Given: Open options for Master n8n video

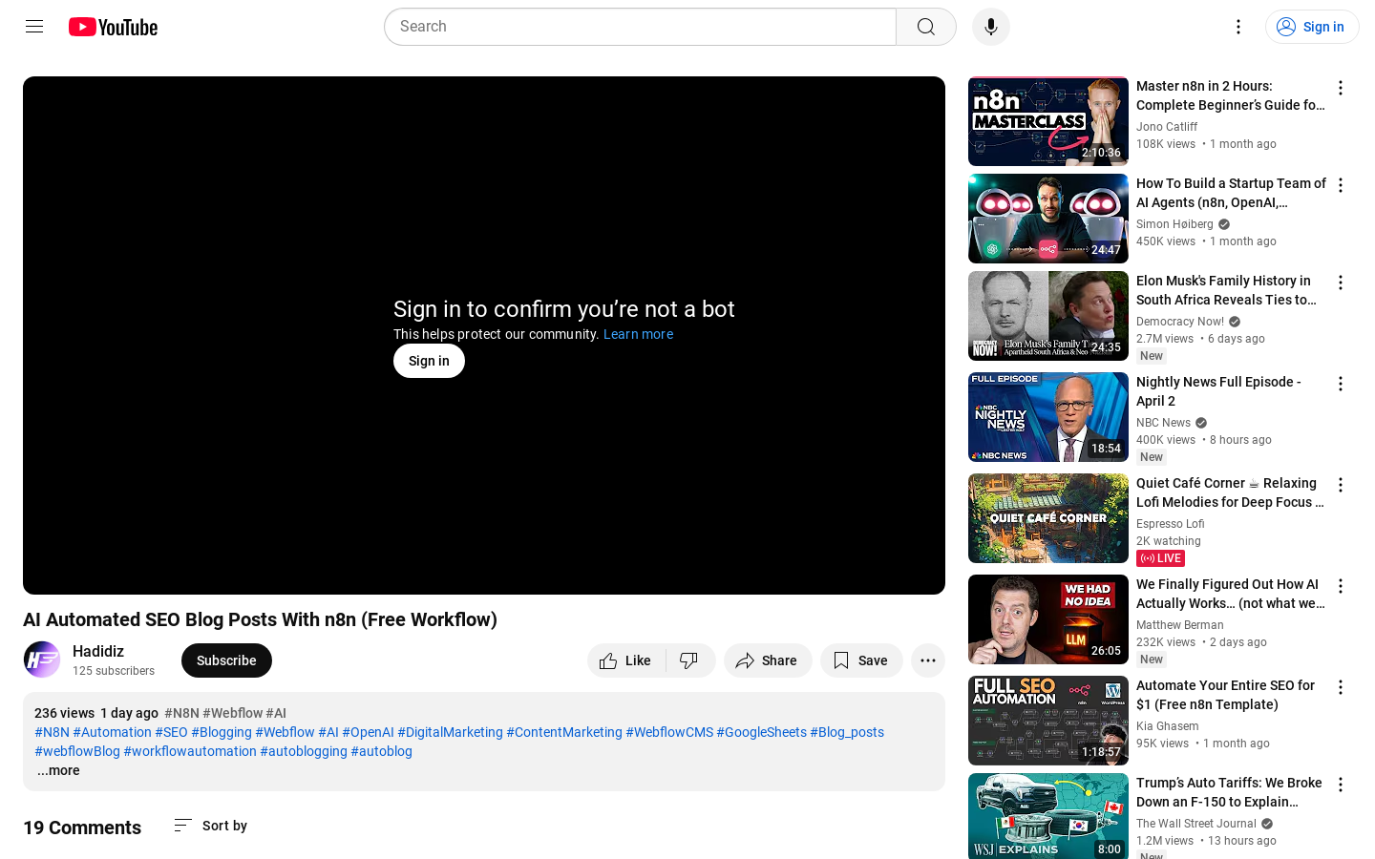Looking at the screenshot, I should (x=1341, y=88).
